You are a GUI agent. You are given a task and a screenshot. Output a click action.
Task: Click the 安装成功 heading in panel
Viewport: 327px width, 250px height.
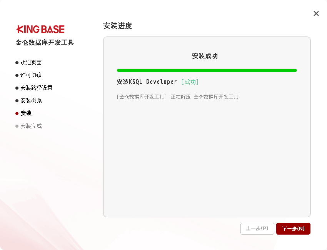pyautogui.click(x=205, y=56)
